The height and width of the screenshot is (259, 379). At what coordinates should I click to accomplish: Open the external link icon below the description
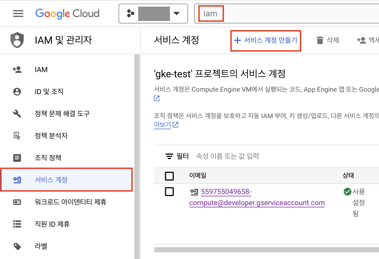pyautogui.click(x=157, y=98)
